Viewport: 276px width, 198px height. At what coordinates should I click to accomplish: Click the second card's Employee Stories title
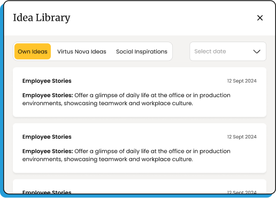pos(47,137)
